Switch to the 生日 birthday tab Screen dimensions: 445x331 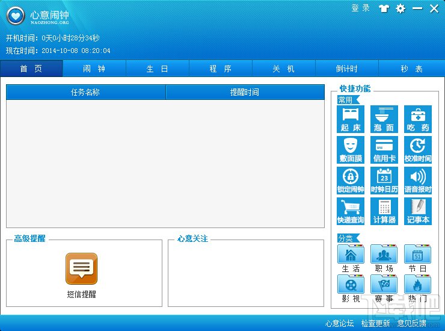157,69
